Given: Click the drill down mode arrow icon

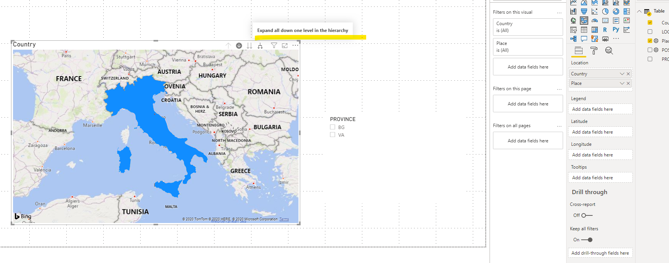Looking at the screenshot, I should click(239, 46).
